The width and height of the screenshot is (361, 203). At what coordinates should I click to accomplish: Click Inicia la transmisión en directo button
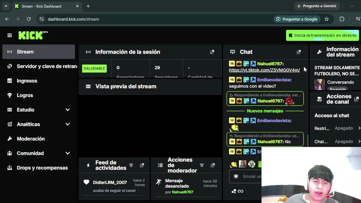coord(322,36)
